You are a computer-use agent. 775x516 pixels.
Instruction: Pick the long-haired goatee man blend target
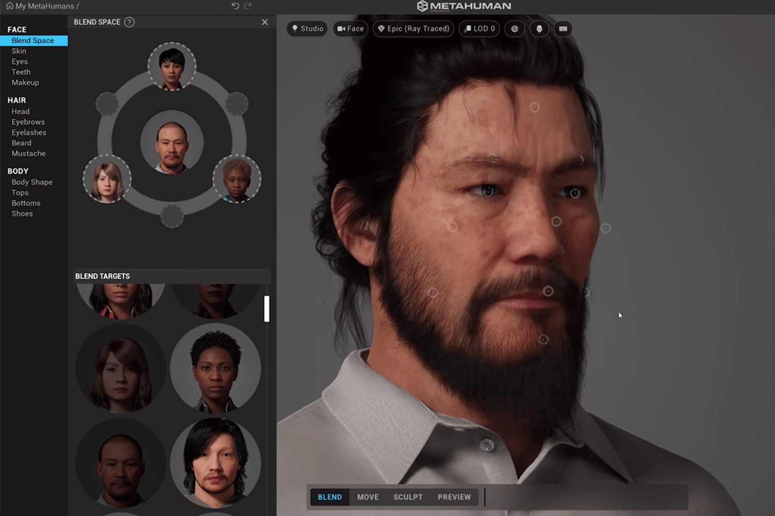coord(215,463)
